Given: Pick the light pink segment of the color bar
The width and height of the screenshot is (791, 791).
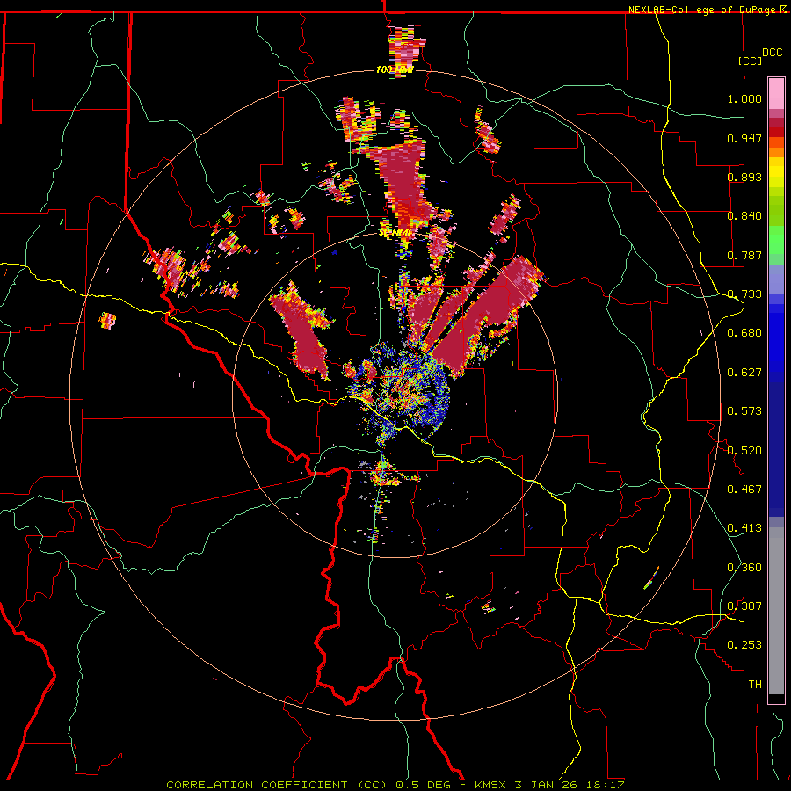Looking at the screenshot, I should 776,93.
